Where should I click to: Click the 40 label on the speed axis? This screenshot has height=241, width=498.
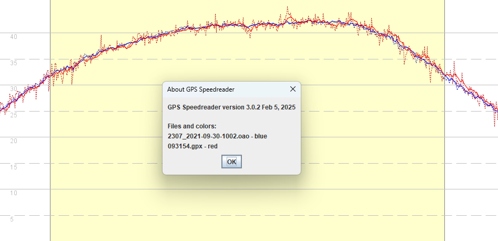click(14, 36)
